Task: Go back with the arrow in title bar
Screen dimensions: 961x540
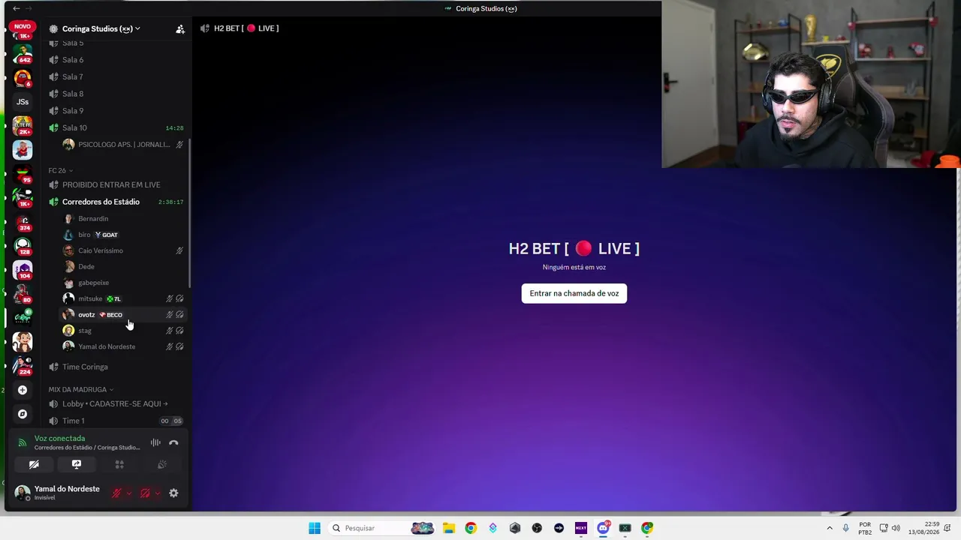Action: (16, 8)
